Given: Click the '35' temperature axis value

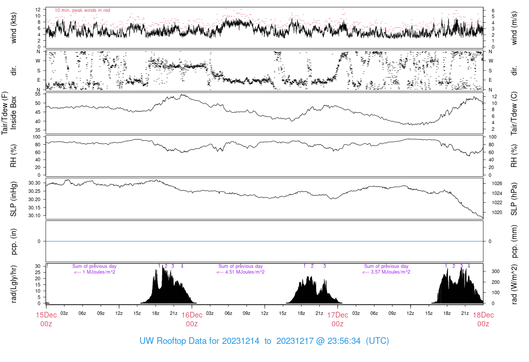Looking at the screenshot, I should coord(38,130).
